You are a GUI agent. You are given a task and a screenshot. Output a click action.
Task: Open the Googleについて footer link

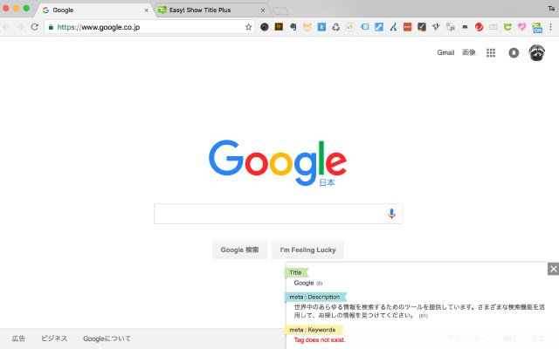[107, 339]
